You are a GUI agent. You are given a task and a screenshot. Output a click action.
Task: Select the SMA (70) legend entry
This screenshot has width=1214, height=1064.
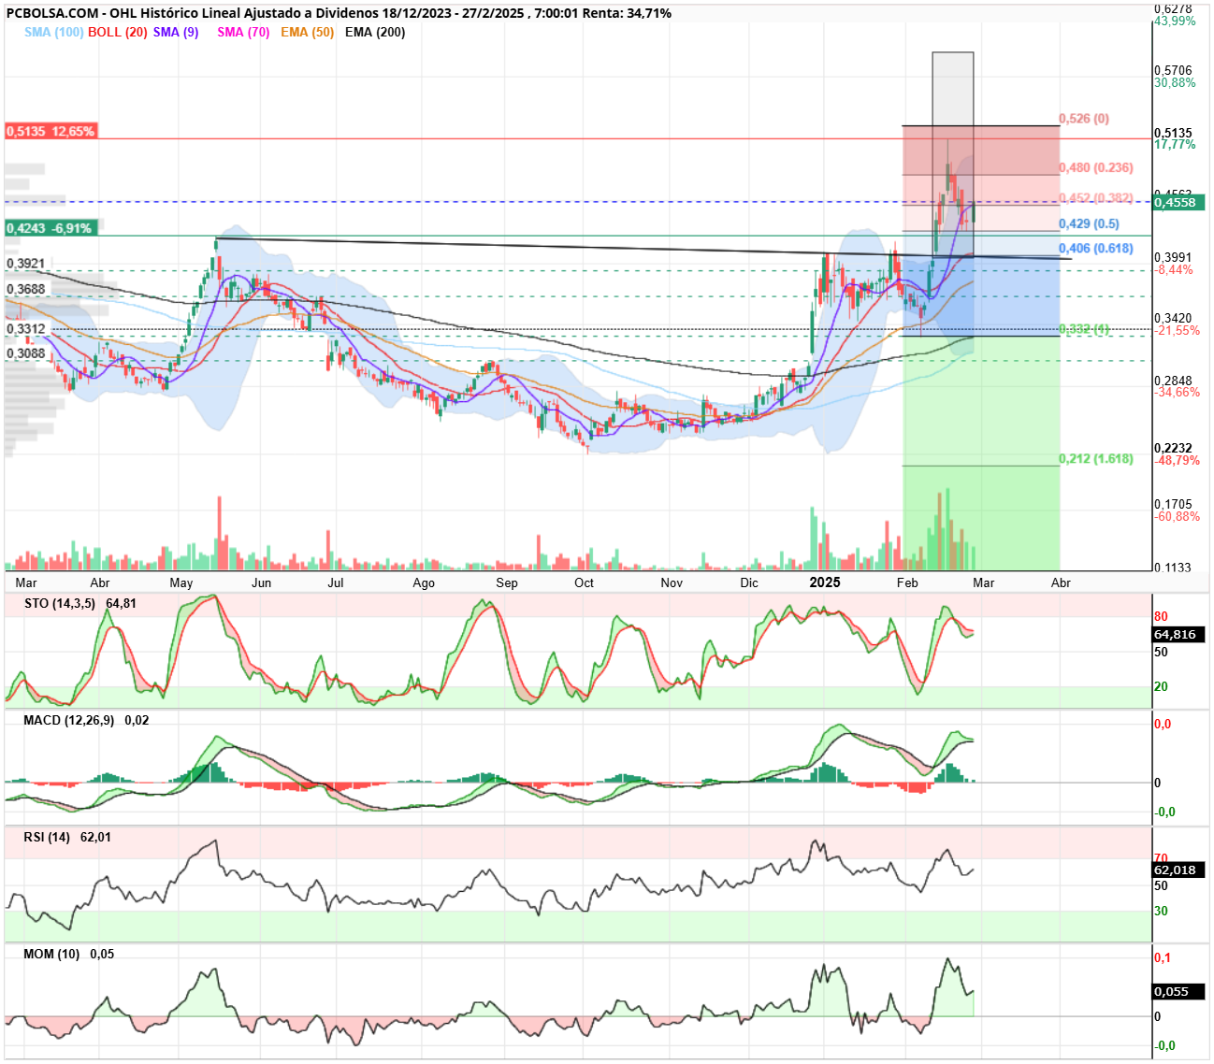243,32
